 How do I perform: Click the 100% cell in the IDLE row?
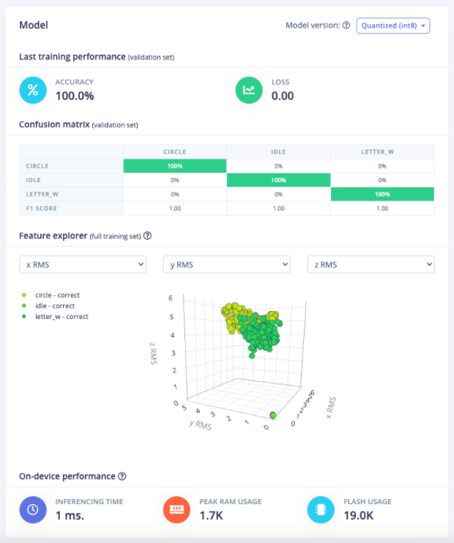[x=278, y=180]
